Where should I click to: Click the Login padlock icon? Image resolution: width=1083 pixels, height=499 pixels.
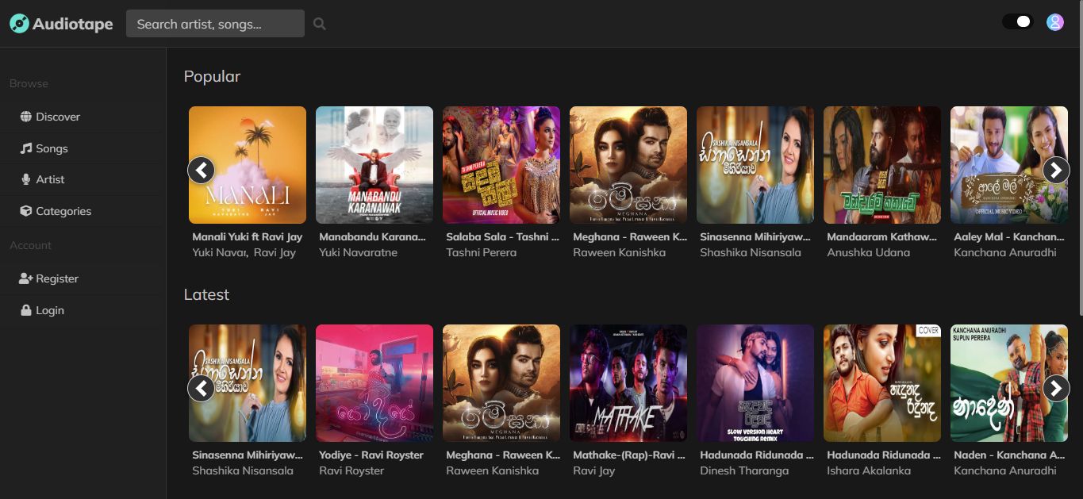(x=26, y=310)
